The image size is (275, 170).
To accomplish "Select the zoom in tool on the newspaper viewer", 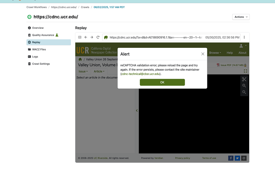I will pos(244,85).
